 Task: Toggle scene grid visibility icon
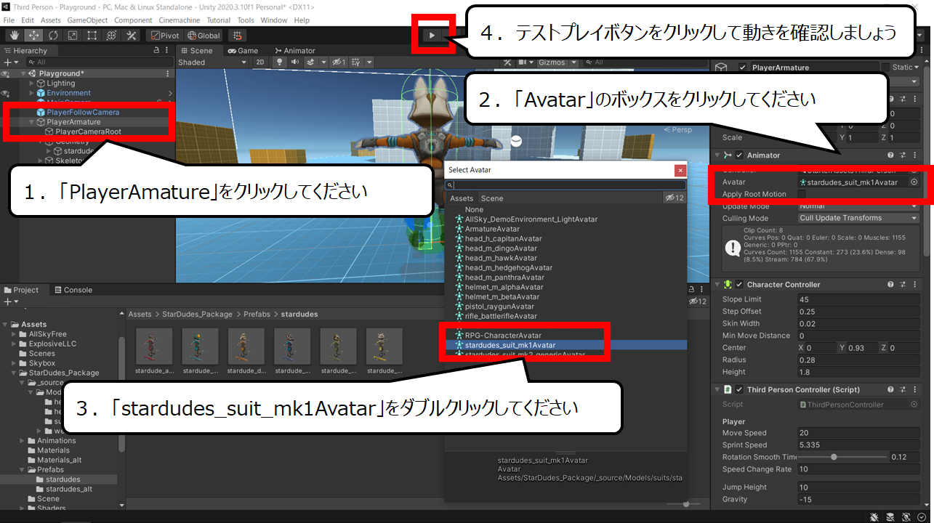(357, 62)
